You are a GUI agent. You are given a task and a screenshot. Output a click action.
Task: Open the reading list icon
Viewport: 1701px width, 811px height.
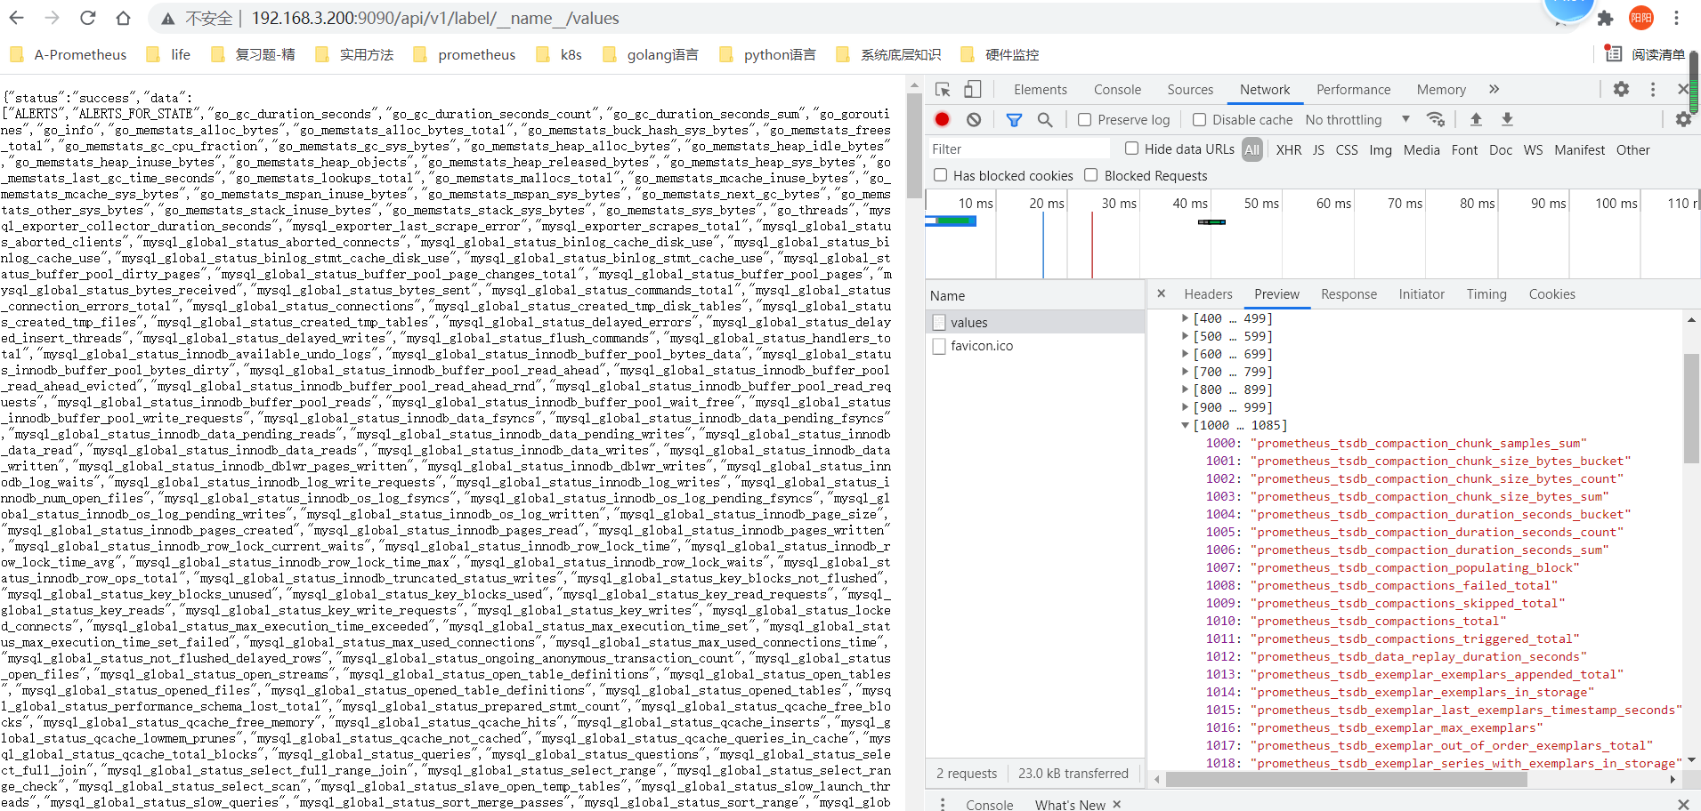(x=1613, y=54)
